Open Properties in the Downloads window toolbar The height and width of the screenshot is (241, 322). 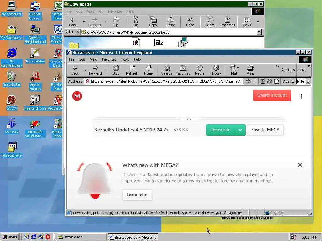click(227, 22)
